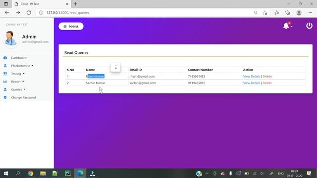
Task: Close the Covid-19 Test tab
Action: coord(67,4)
